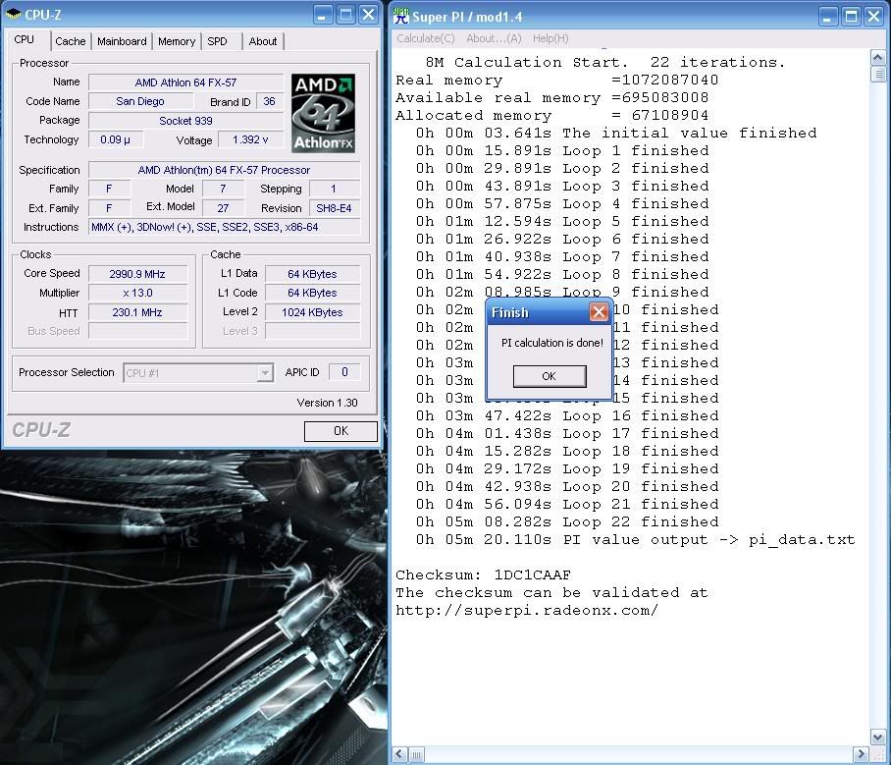
Task: Click the Specification field AMD Athlon(tm) 64 FX-57 Processor
Action: [x=225, y=170]
